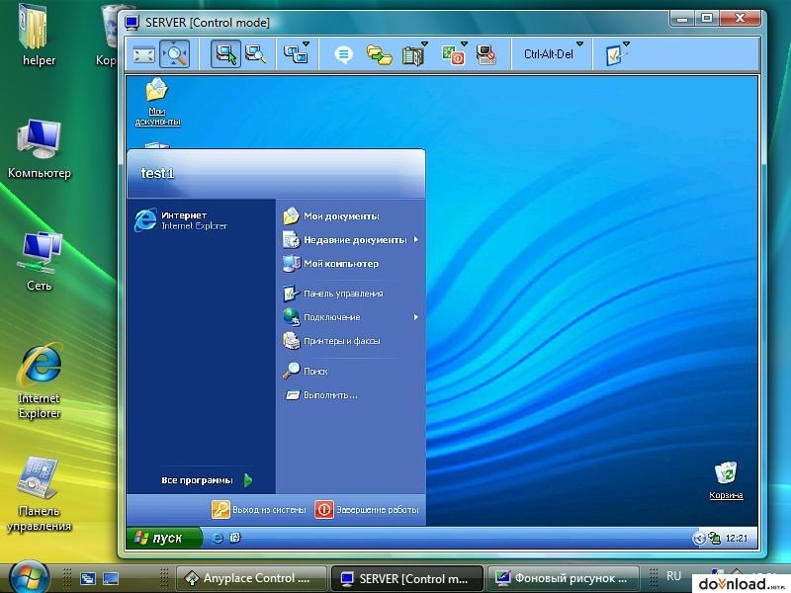Viewport: 791px width, 593px height.
Task: Click Завершение работы shutdown button
Action: pos(367,510)
